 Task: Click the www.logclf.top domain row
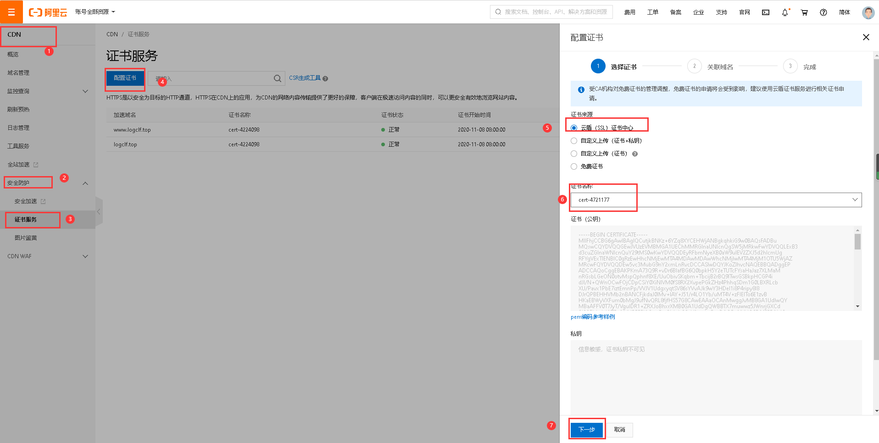[x=333, y=130]
